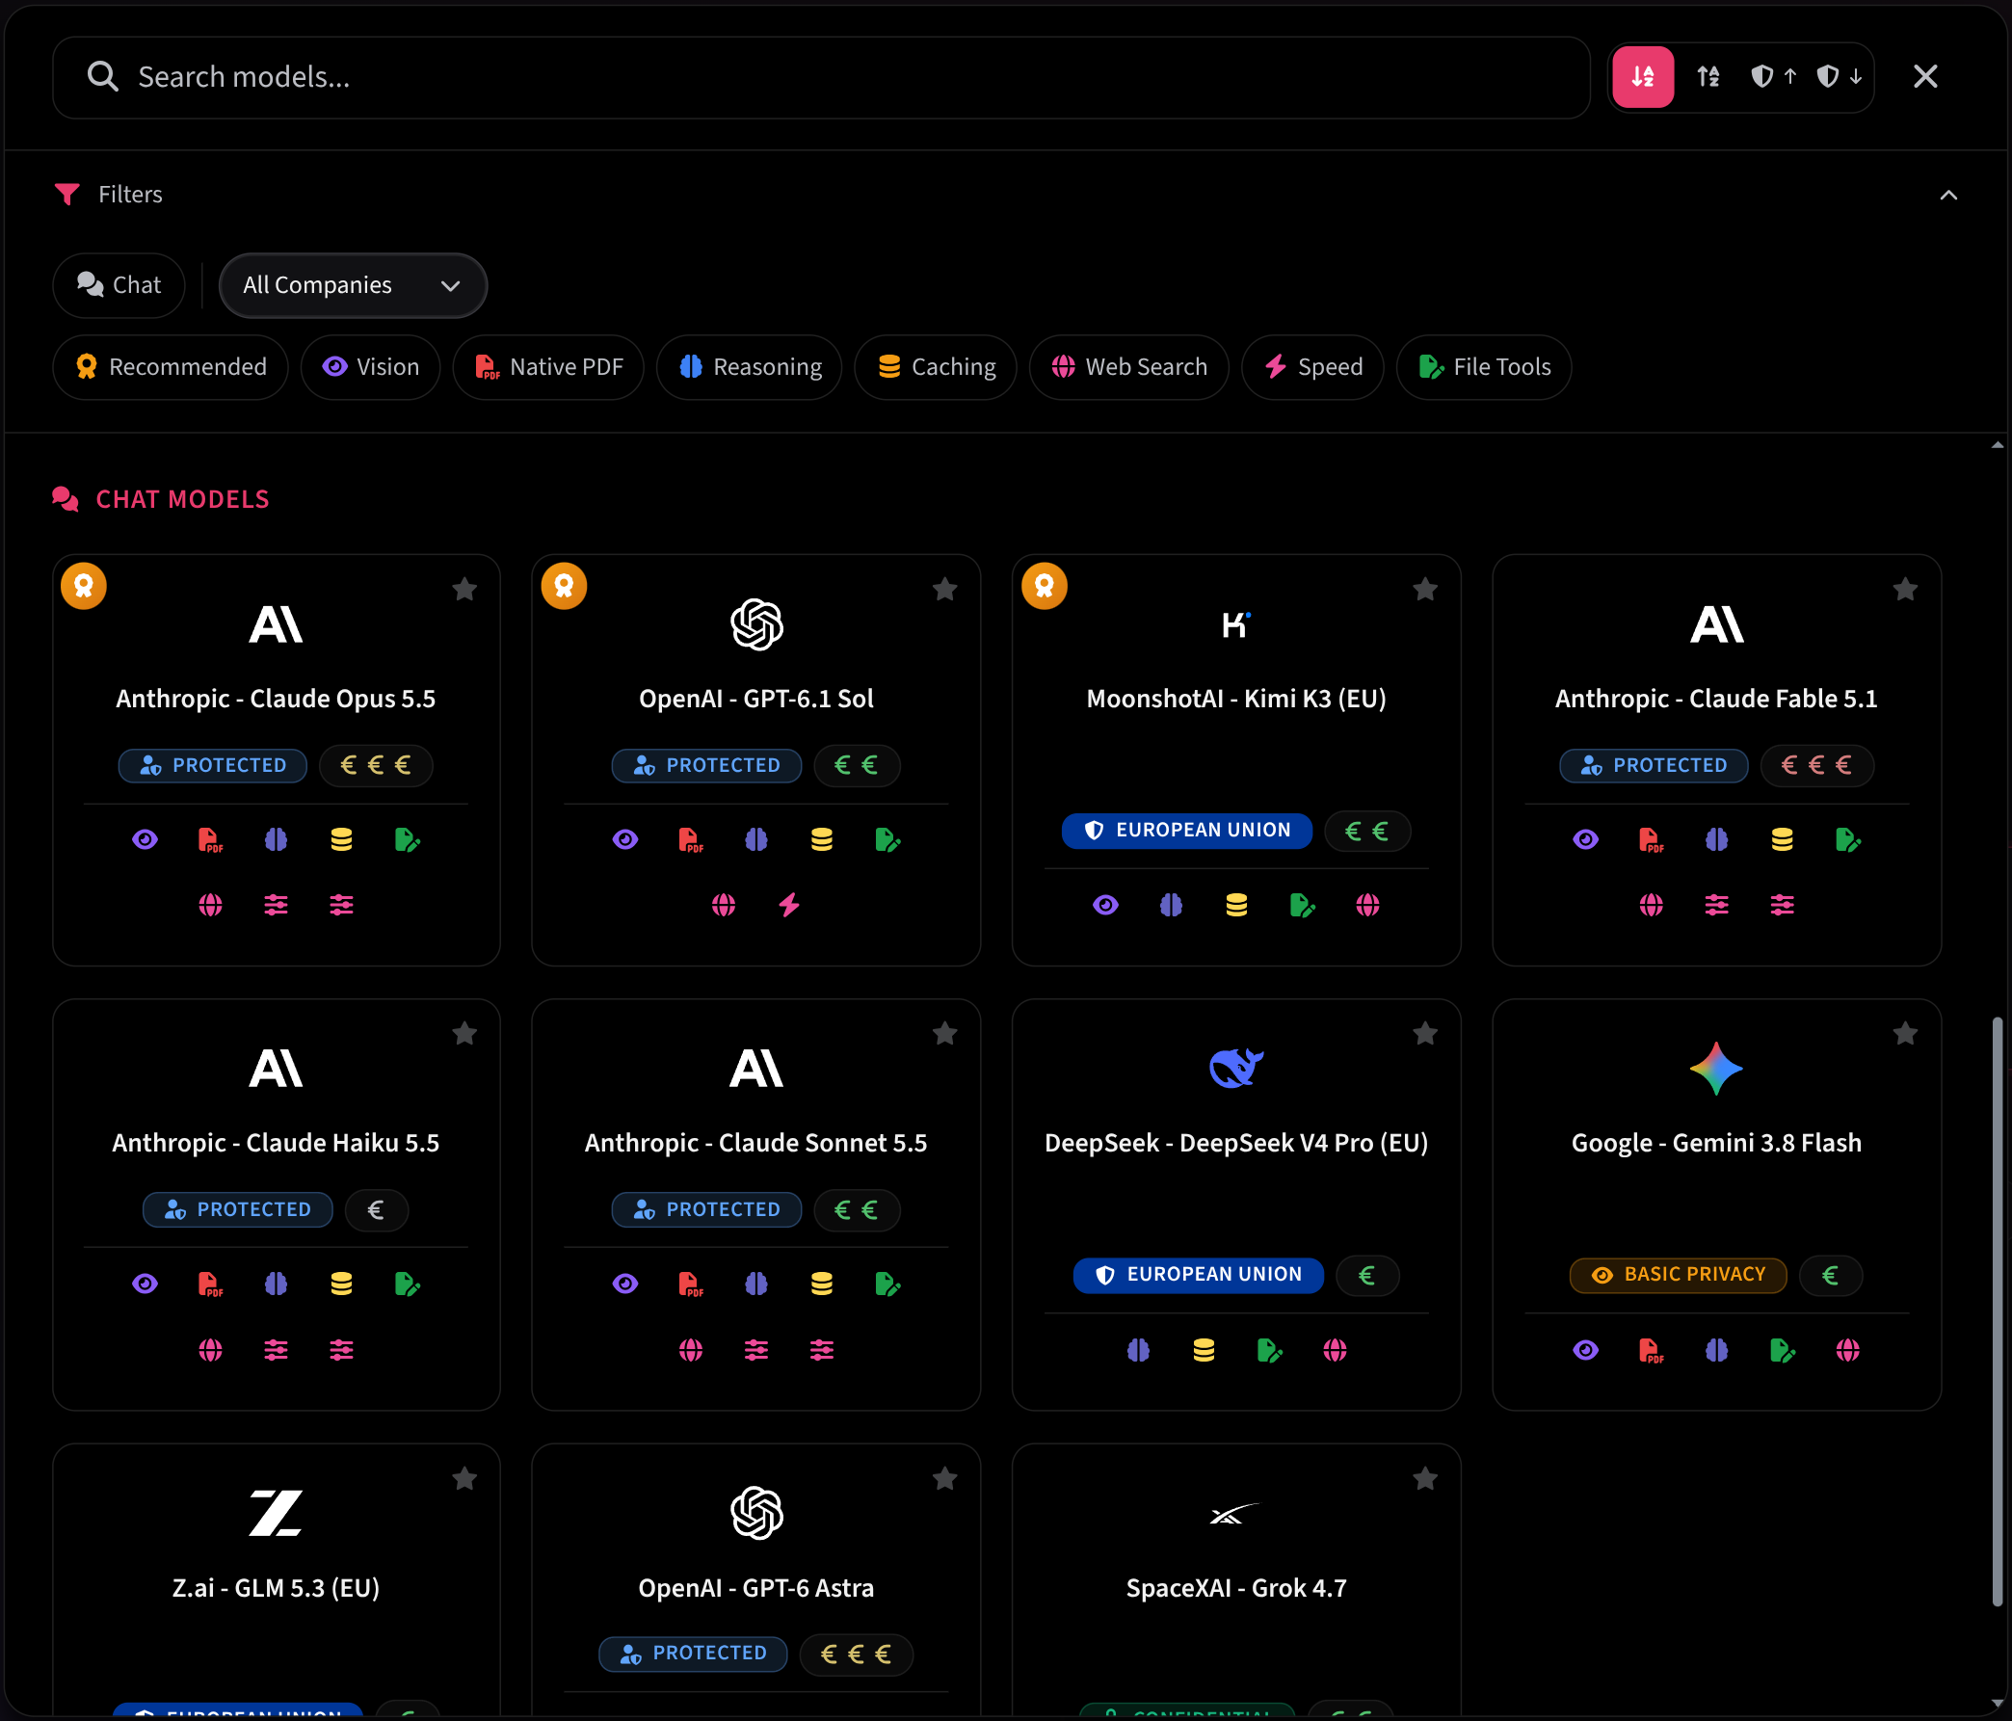Star the GLM 5.3 (EU) model
Viewport: 2012px width, 1721px height.
(x=464, y=1478)
